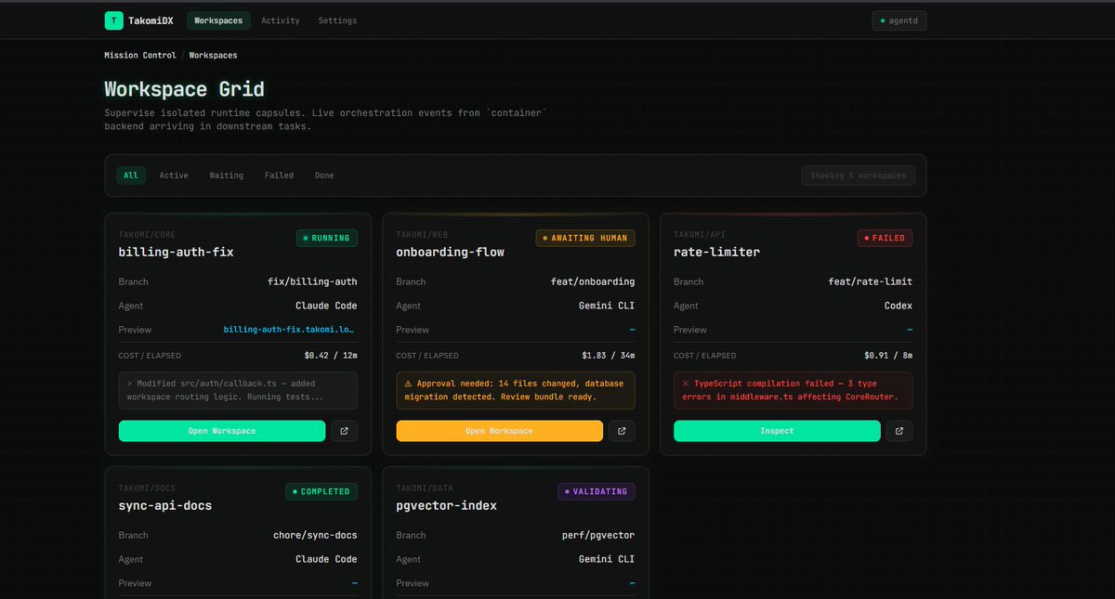Viewport: 1115px width, 599px height.
Task: Click the COMPLETED status badge
Action: 321,491
